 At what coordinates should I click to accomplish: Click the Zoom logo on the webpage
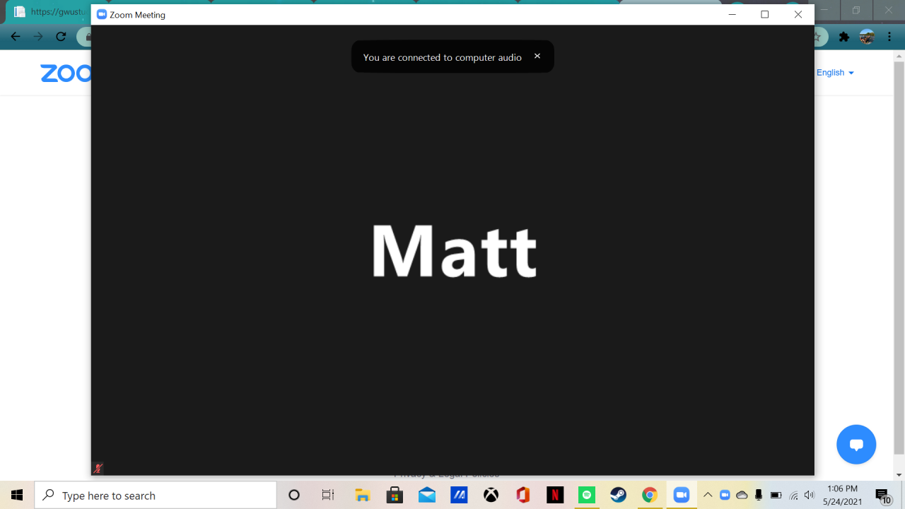click(66, 74)
